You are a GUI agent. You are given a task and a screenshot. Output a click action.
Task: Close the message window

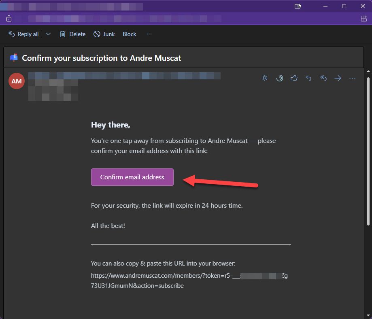click(363, 6)
